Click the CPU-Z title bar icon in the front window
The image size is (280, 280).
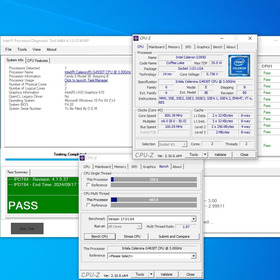[x=136, y=38]
